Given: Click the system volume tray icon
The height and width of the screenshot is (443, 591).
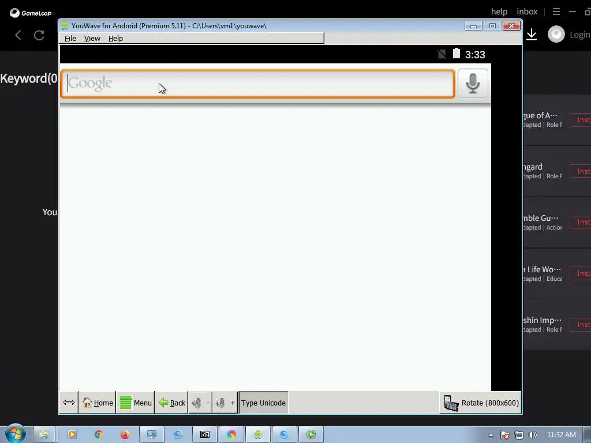Looking at the screenshot, I should tap(532, 435).
